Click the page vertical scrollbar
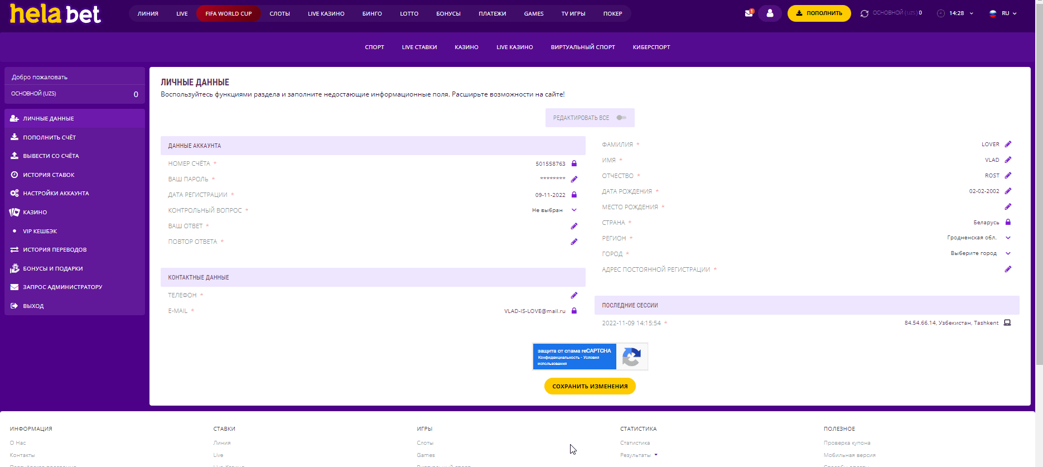The image size is (1043, 467). coord(1039,184)
